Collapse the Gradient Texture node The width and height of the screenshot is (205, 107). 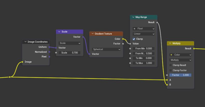pyautogui.click(x=93, y=34)
